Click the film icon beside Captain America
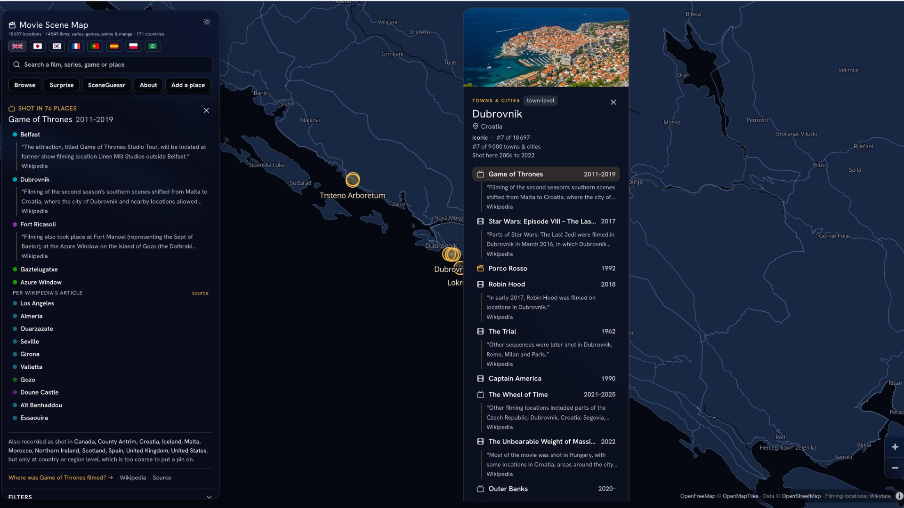The width and height of the screenshot is (904, 508). point(480,379)
